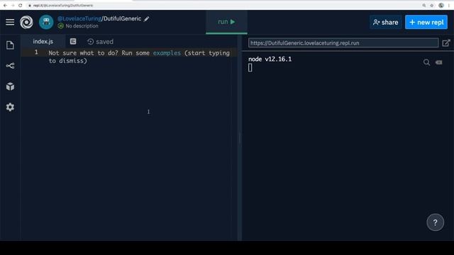454x255 pixels.
Task: Open the hamburger main menu
Action: (10, 22)
